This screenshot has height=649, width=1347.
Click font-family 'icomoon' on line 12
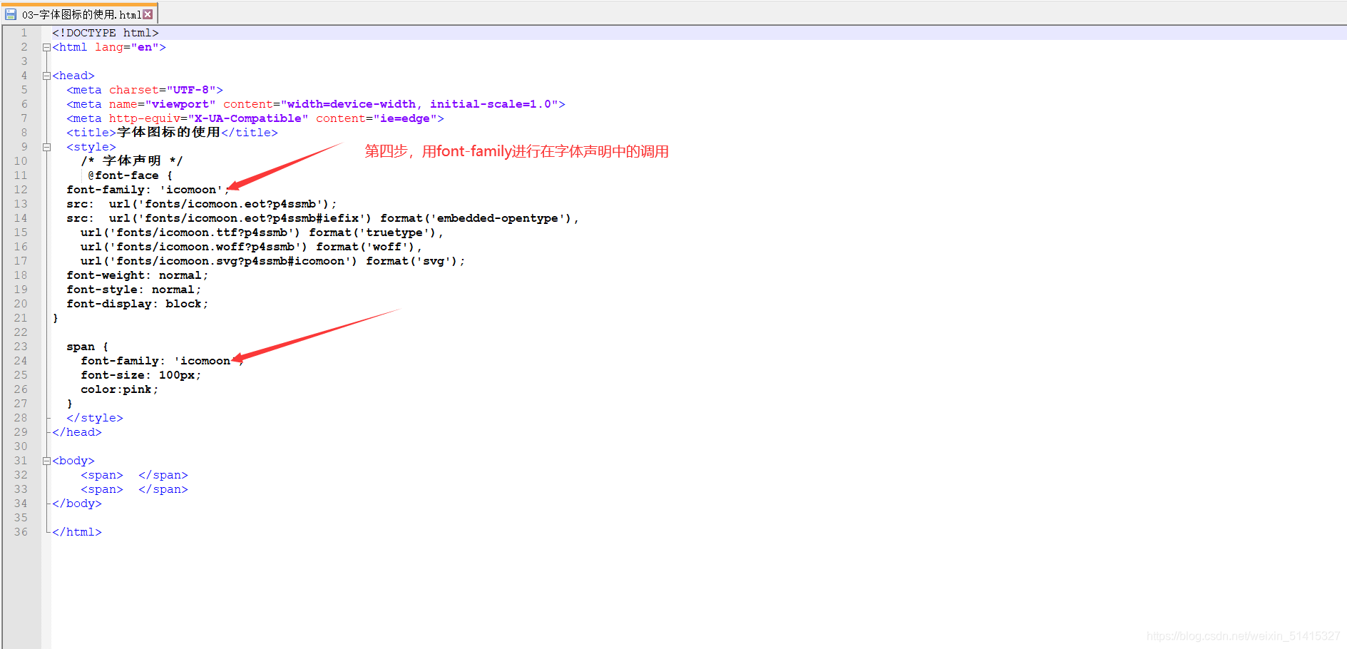pyautogui.click(x=148, y=190)
